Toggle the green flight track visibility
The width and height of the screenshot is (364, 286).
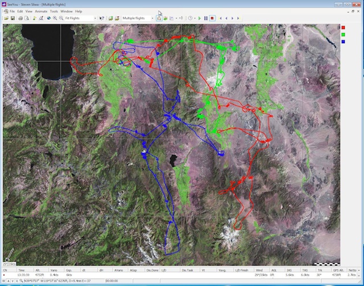343,35
